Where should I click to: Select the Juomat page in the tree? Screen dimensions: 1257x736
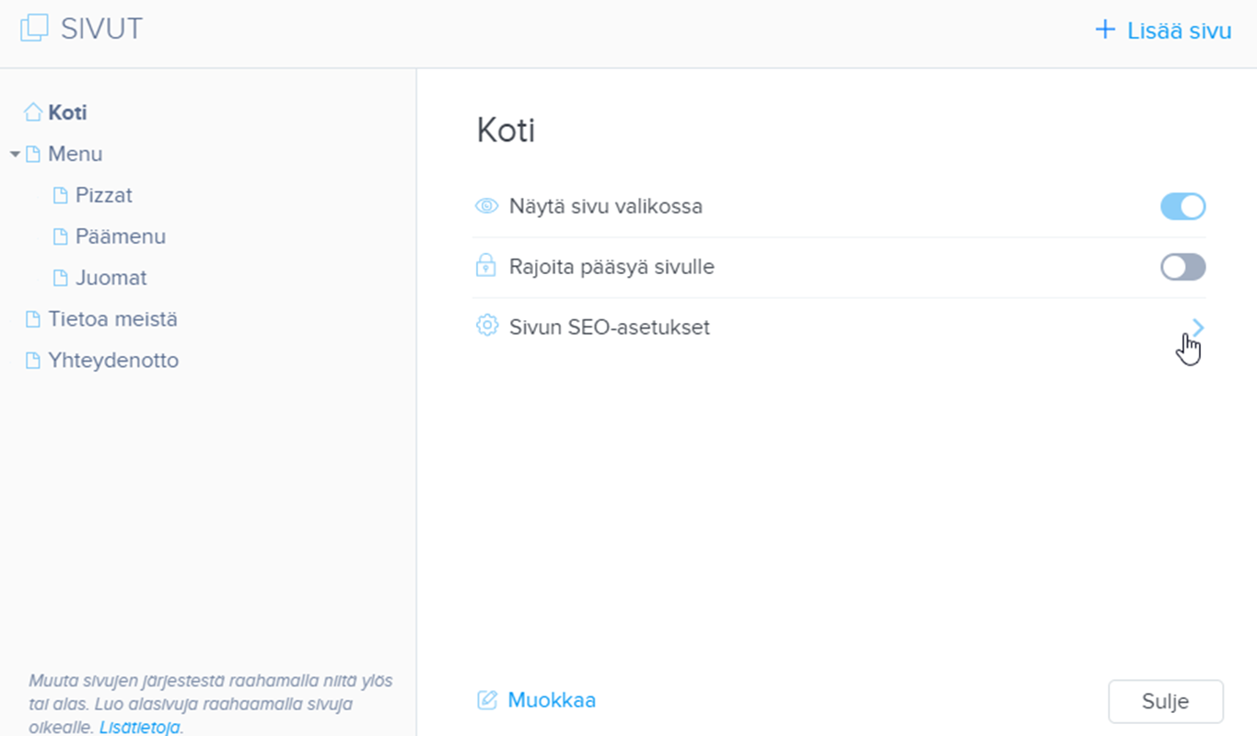pos(111,278)
